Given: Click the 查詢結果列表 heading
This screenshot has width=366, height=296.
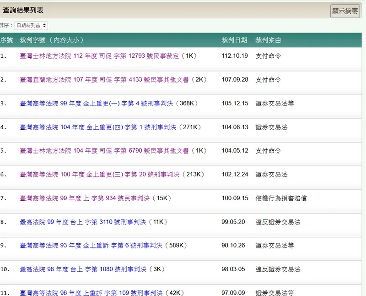Looking at the screenshot, I should point(23,10).
